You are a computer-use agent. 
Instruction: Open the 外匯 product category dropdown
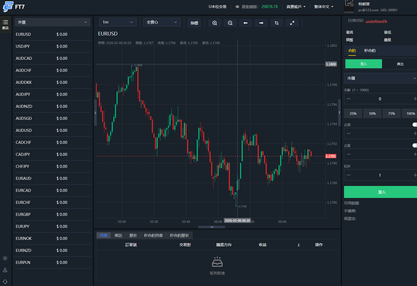(x=52, y=22)
